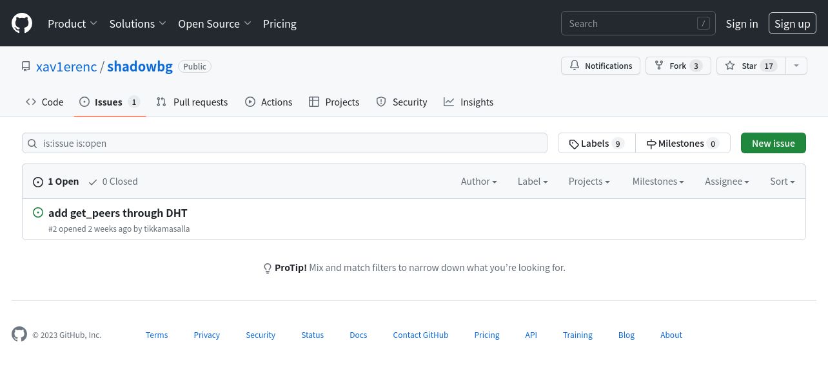Open the Product menu in header
The height and width of the screenshot is (374, 828).
[x=72, y=23]
